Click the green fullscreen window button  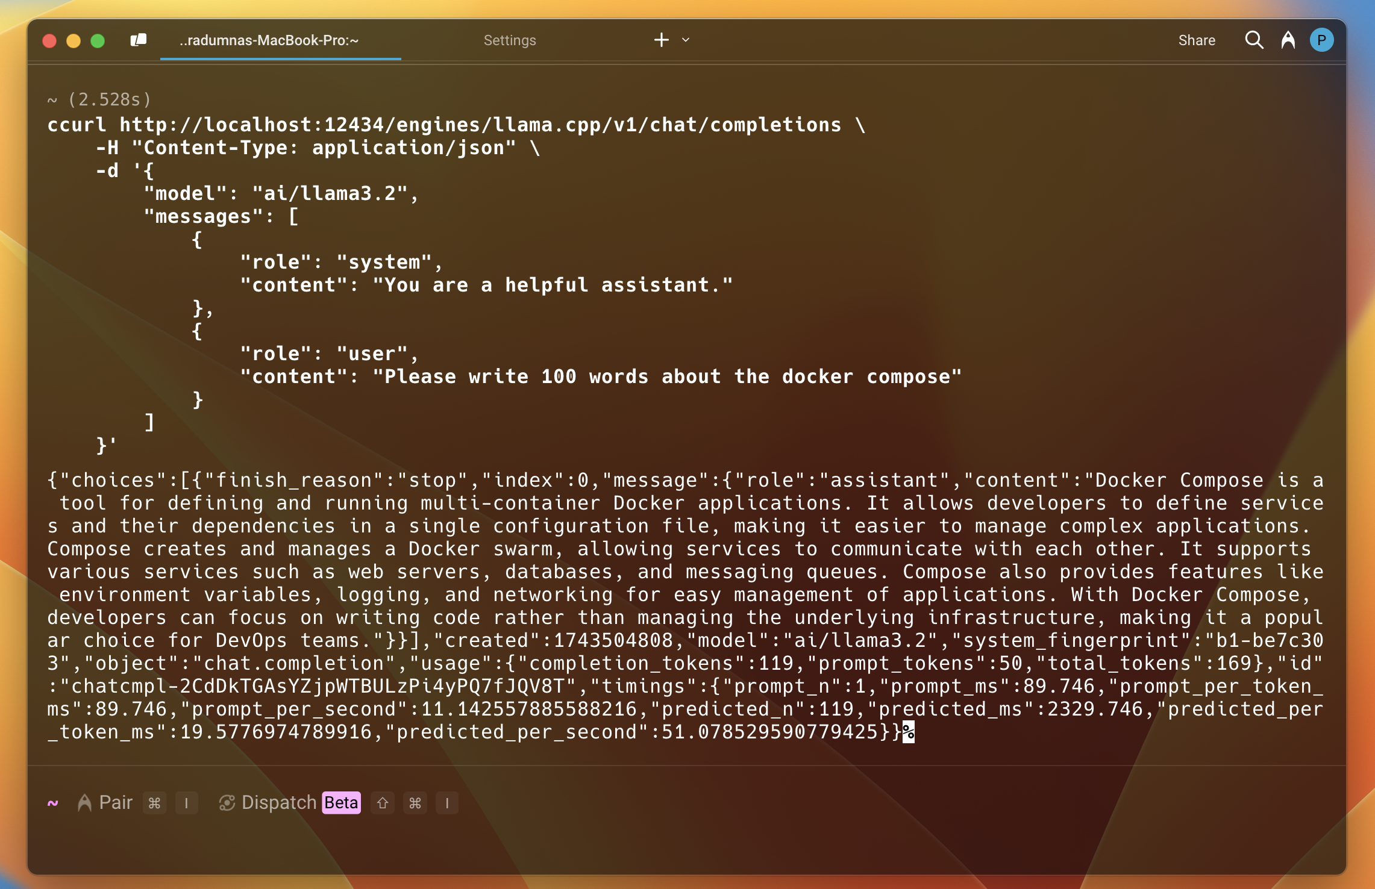tap(98, 41)
